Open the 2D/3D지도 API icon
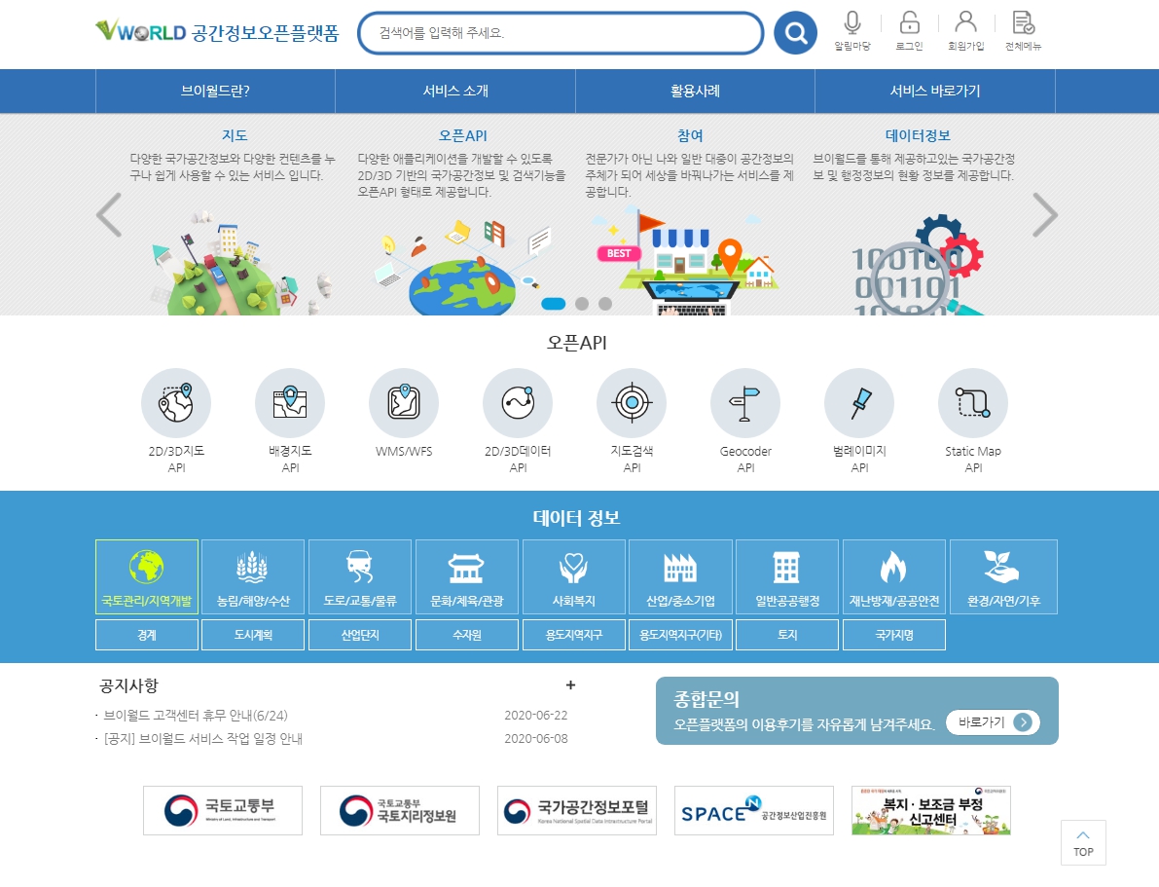 [176, 403]
